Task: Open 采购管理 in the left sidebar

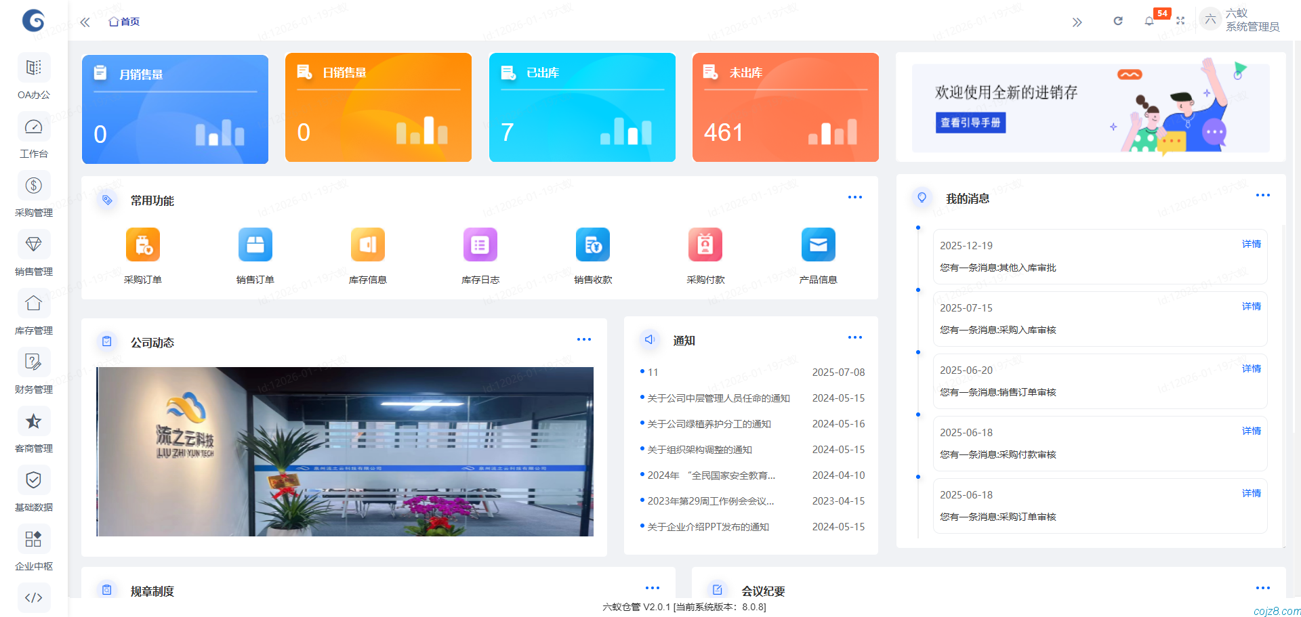Action: (x=33, y=193)
